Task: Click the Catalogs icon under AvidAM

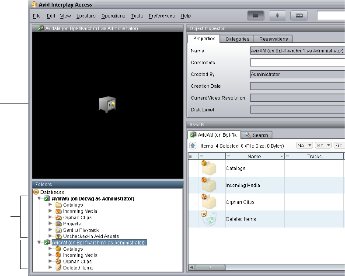Action: pyautogui.click(x=58, y=249)
